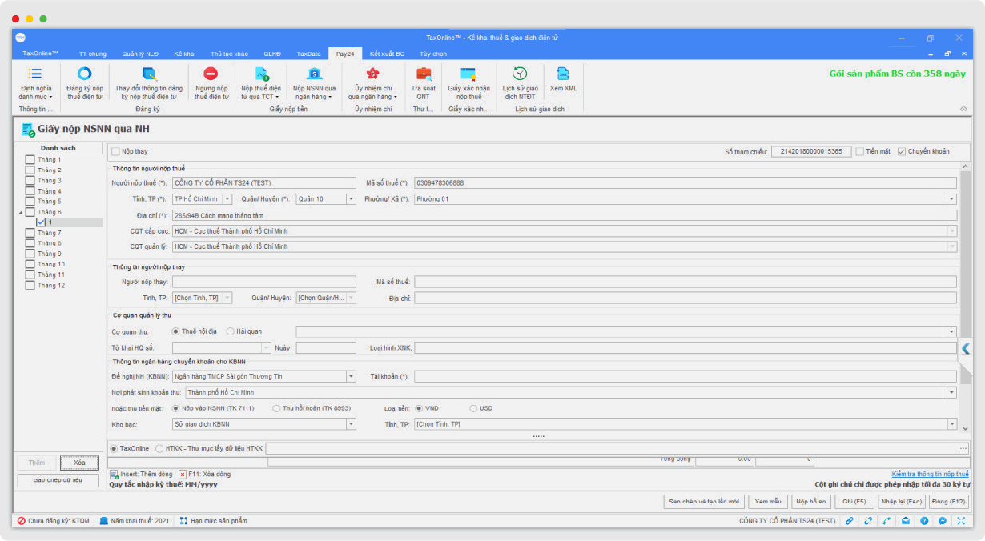Image resolution: width=985 pixels, height=541 pixels.
Task: Open Định nghĩa danh mục ribbon icon
Action: (x=35, y=75)
